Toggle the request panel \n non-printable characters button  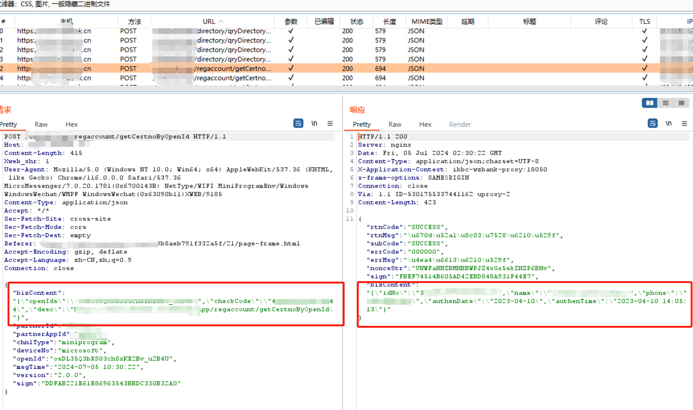pos(314,123)
